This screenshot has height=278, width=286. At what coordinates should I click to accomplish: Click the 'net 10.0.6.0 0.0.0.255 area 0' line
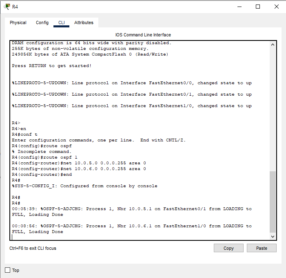79,169
